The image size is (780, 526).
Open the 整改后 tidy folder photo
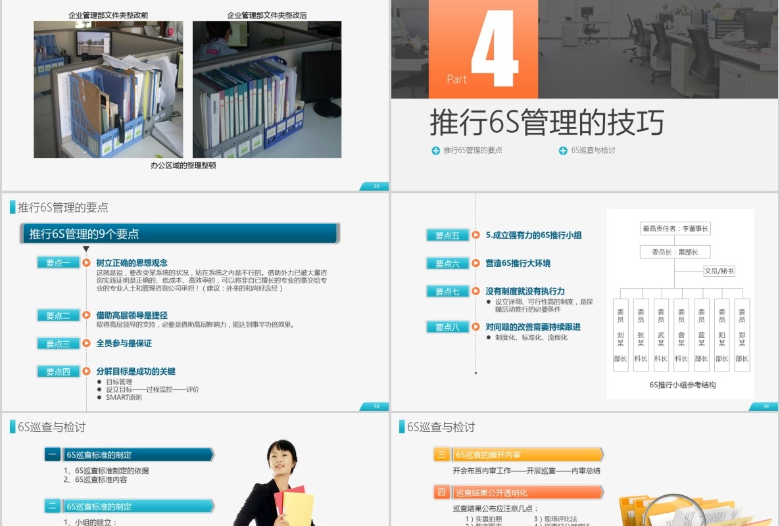267,89
